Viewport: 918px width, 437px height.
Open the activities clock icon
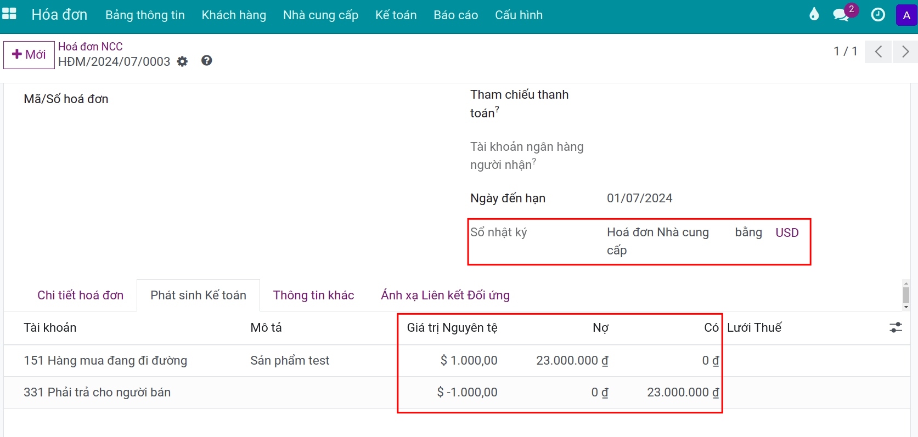[x=878, y=15]
